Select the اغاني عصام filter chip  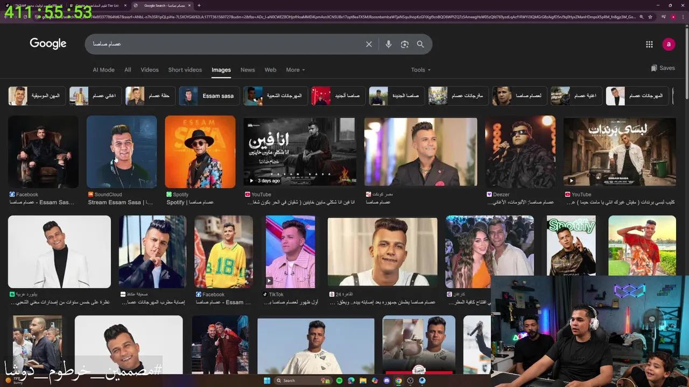[x=95, y=96]
